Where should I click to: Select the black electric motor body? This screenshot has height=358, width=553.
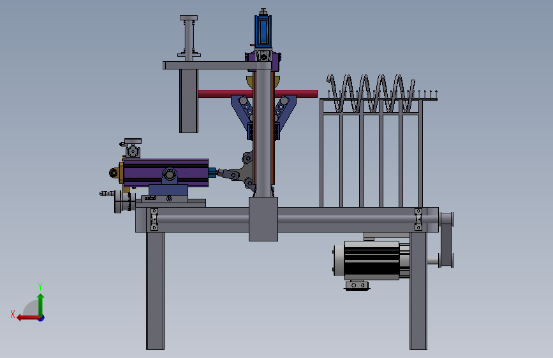[x=372, y=261]
